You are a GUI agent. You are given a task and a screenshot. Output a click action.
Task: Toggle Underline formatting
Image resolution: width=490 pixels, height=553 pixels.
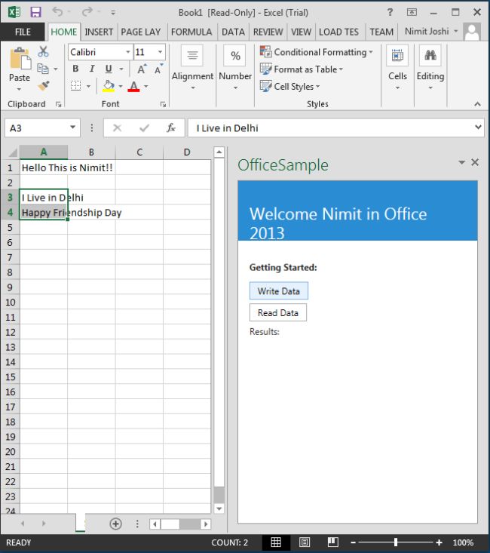109,69
